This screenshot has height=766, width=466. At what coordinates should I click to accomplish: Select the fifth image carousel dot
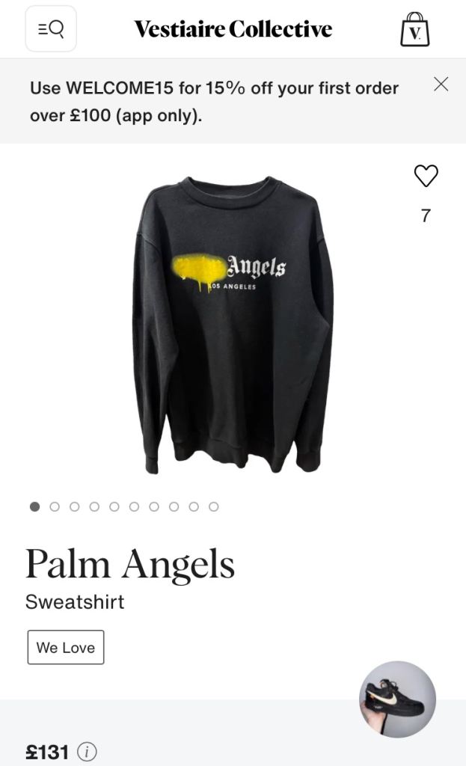coord(114,506)
